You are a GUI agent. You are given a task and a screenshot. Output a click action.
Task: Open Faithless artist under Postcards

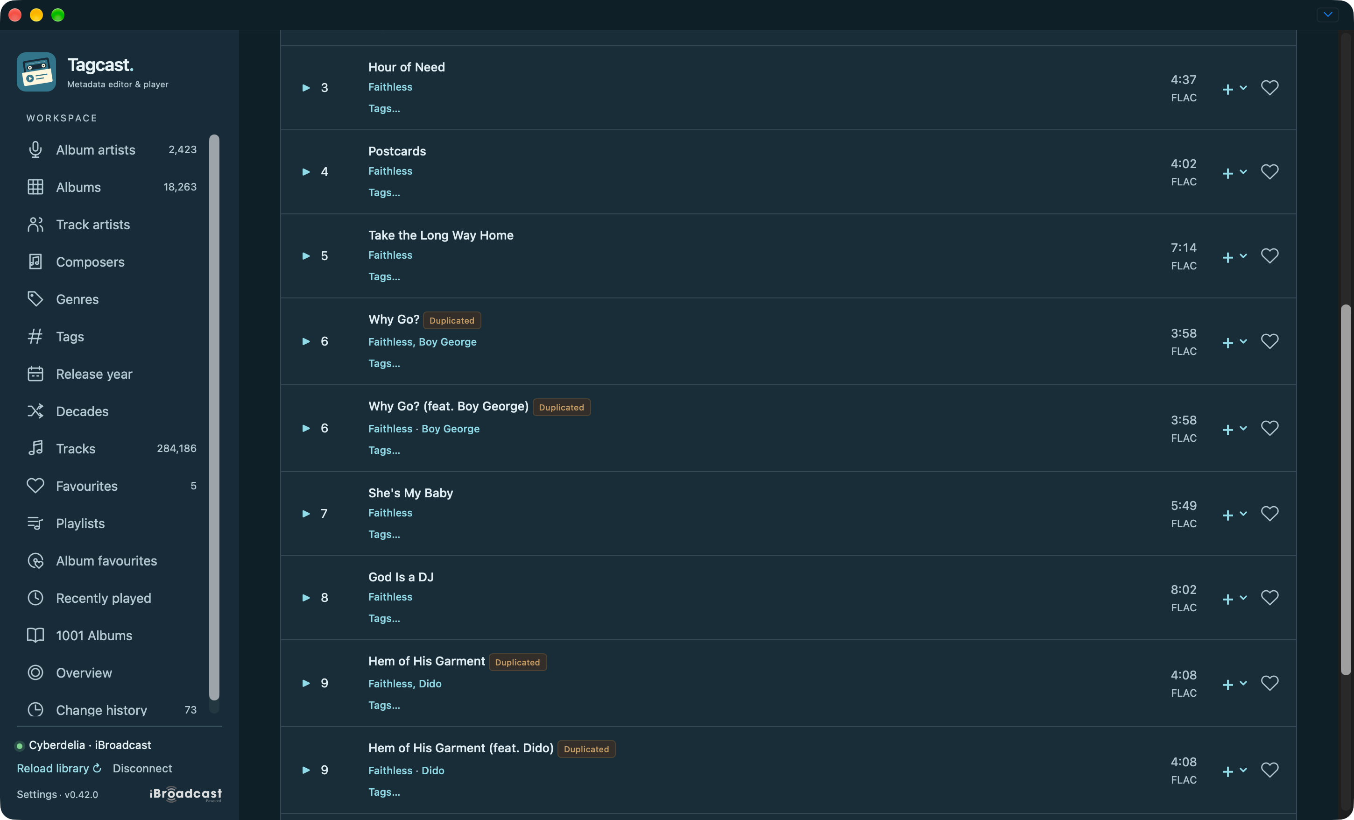(x=390, y=171)
